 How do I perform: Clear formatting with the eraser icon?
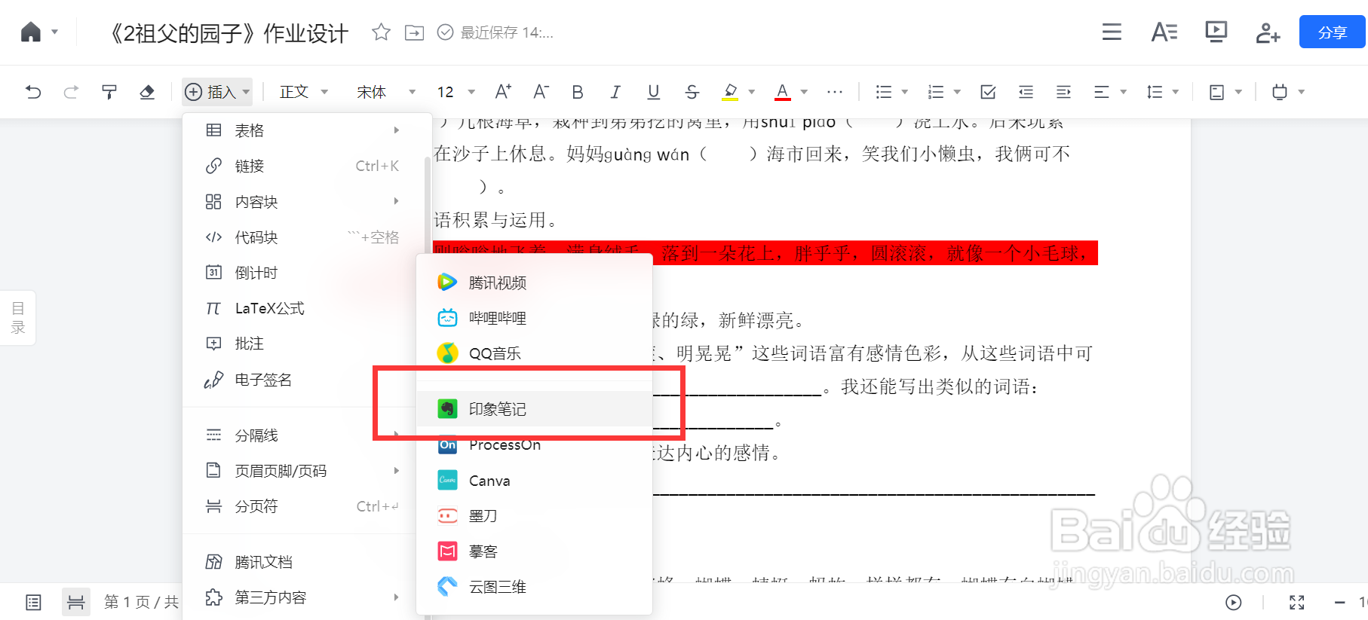click(147, 92)
